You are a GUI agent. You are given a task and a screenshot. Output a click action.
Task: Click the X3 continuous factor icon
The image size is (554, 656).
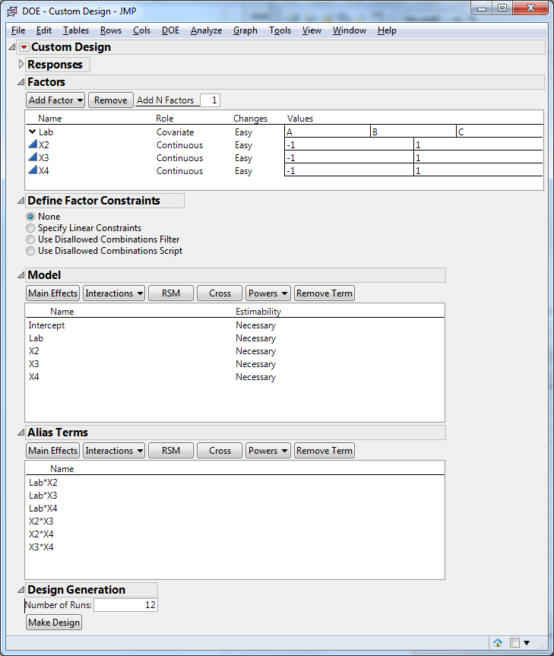(x=33, y=157)
